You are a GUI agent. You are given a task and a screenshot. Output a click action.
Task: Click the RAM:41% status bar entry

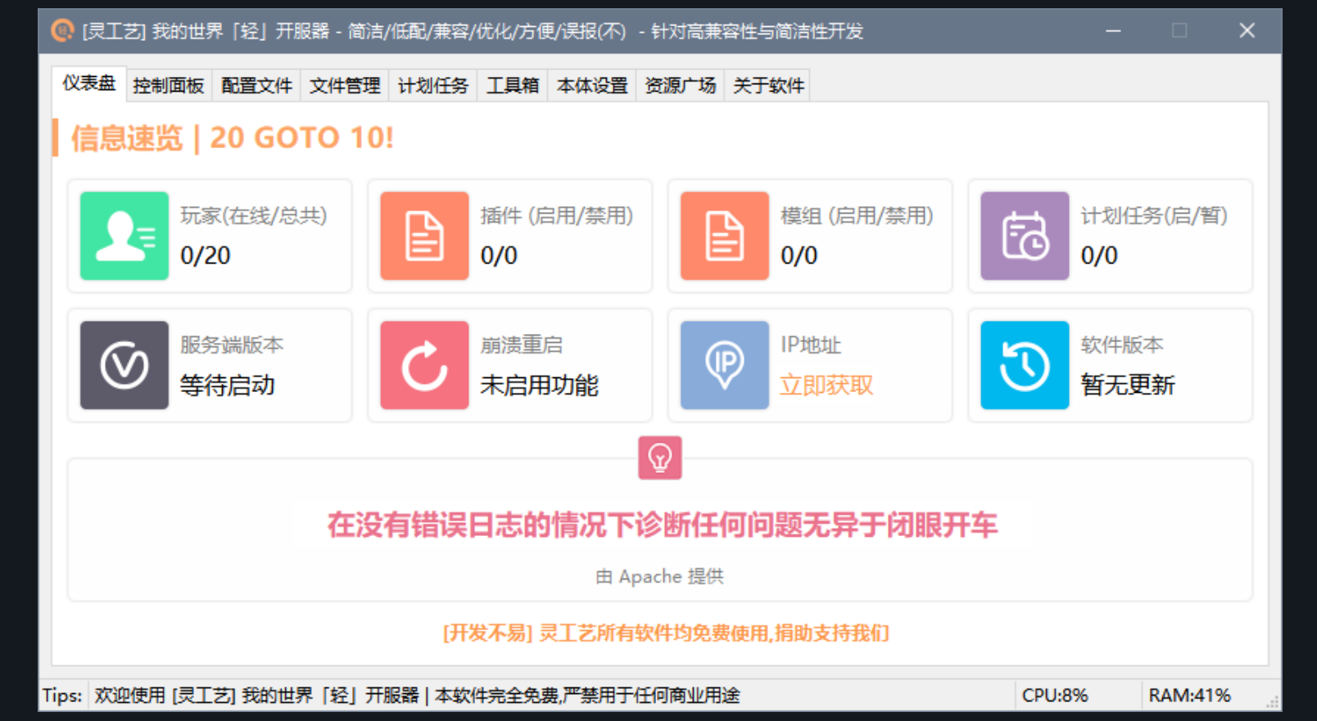1190,696
